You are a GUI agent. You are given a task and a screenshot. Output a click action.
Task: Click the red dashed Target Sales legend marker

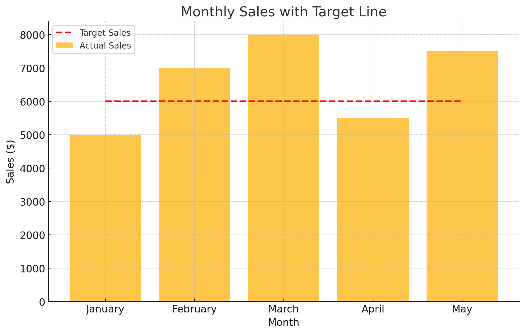click(x=64, y=32)
